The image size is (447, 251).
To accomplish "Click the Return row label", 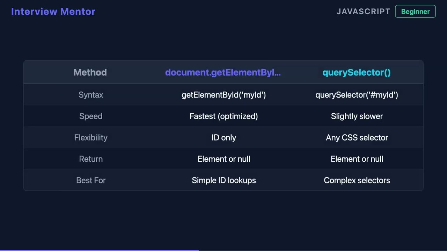I will click(x=91, y=159).
